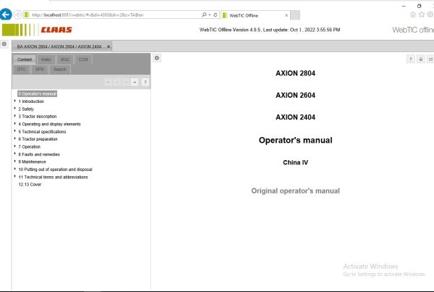The image size is (434, 292).
Task: Open the 12.13 Cover entry
Action: pyautogui.click(x=30, y=185)
